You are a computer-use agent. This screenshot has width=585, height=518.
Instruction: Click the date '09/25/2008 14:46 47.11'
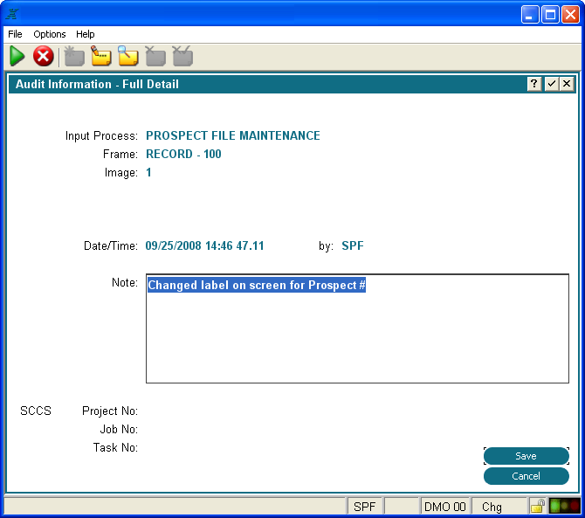tap(204, 245)
